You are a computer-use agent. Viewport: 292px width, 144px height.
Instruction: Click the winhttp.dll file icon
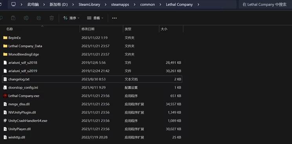(x=5, y=137)
